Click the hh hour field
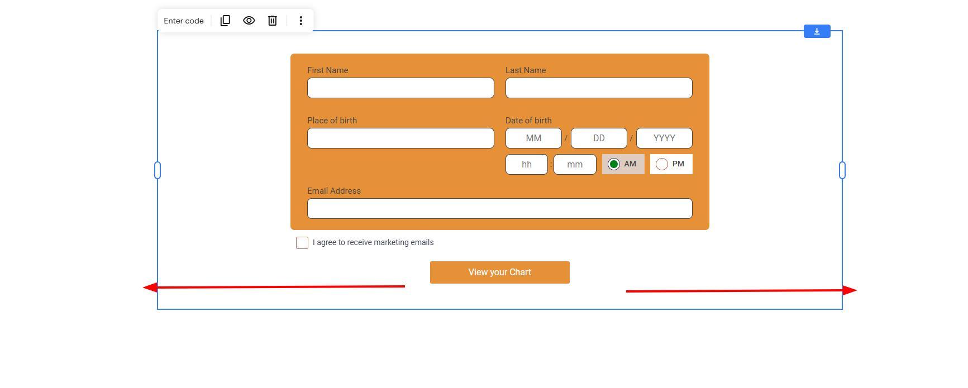Screen dimensions: 968x388 [526, 165]
